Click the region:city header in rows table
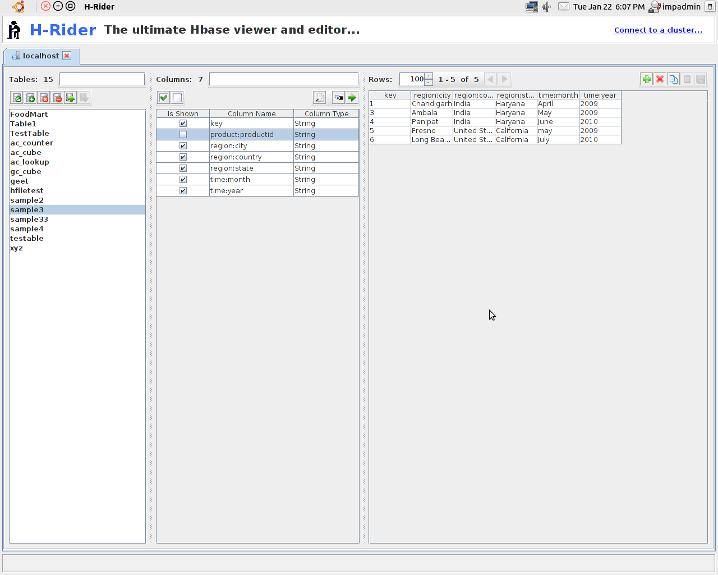 [x=432, y=95]
